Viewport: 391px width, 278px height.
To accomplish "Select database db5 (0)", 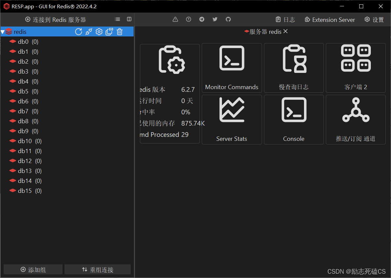I will (24, 91).
